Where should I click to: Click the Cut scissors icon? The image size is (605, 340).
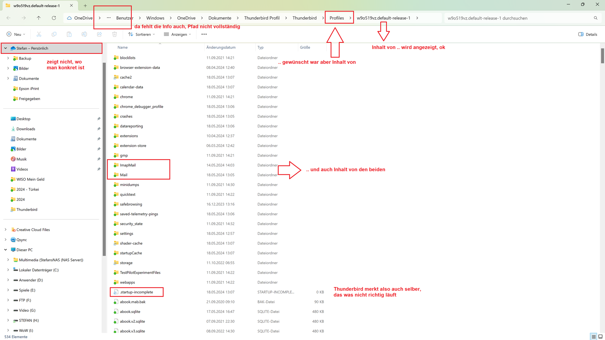pyautogui.click(x=39, y=34)
